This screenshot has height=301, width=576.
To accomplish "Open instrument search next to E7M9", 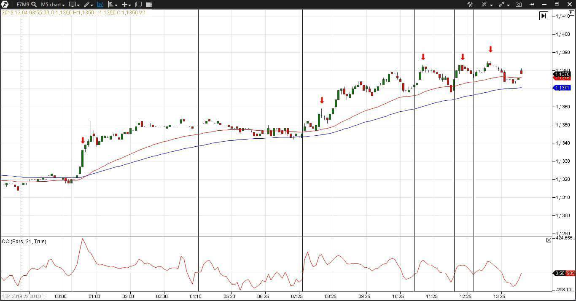I will [34, 4].
